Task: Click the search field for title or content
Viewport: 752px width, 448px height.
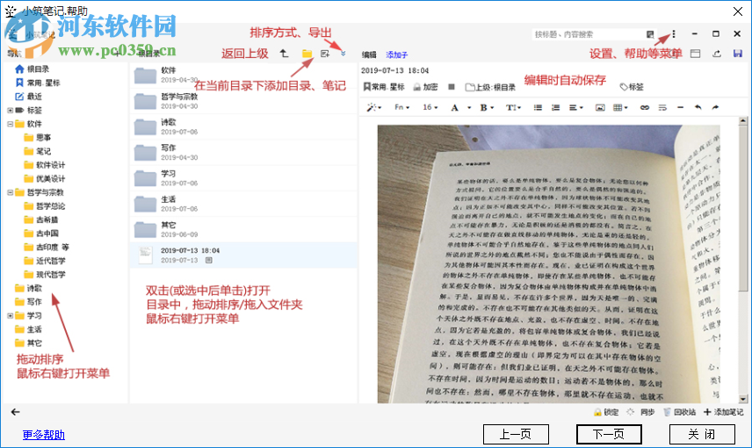Action: coord(589,34)
